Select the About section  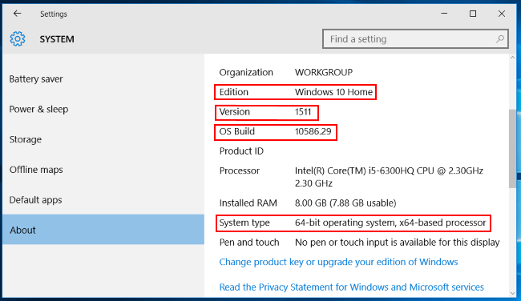click(x=103, y=230)
